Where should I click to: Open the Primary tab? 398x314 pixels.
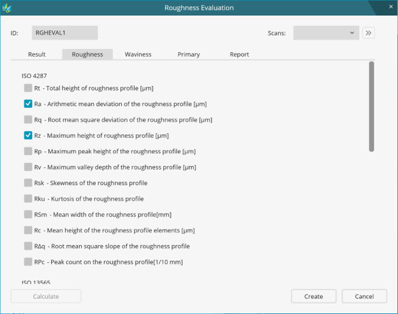tap(189, 54)
